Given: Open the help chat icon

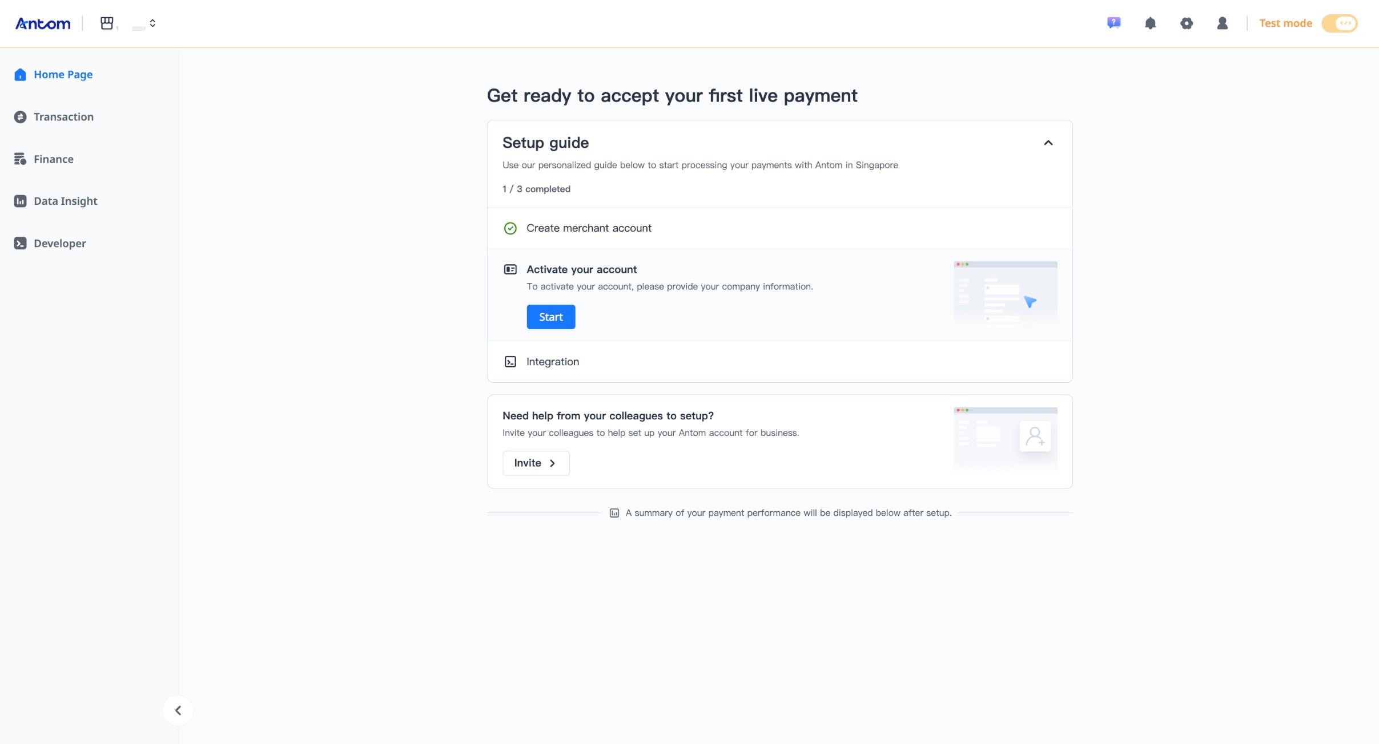Looking at the screenshot, I should (x=1113, y=23).
